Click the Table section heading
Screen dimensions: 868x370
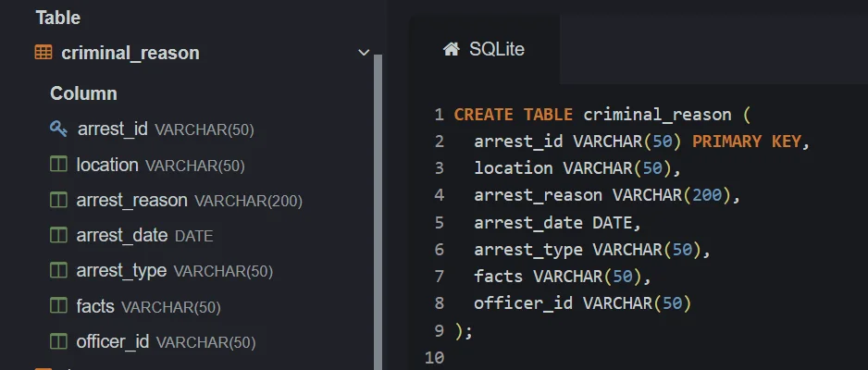tap(57, 18)
